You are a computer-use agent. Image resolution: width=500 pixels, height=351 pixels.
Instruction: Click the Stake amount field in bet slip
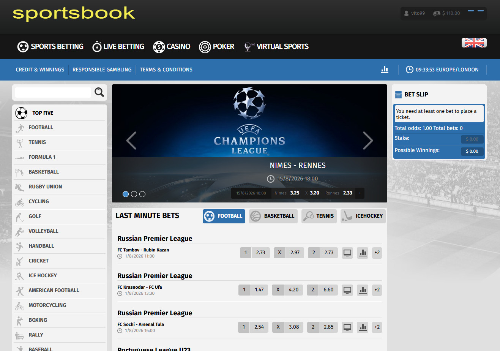pyautogui.click(x=472, y=139)
